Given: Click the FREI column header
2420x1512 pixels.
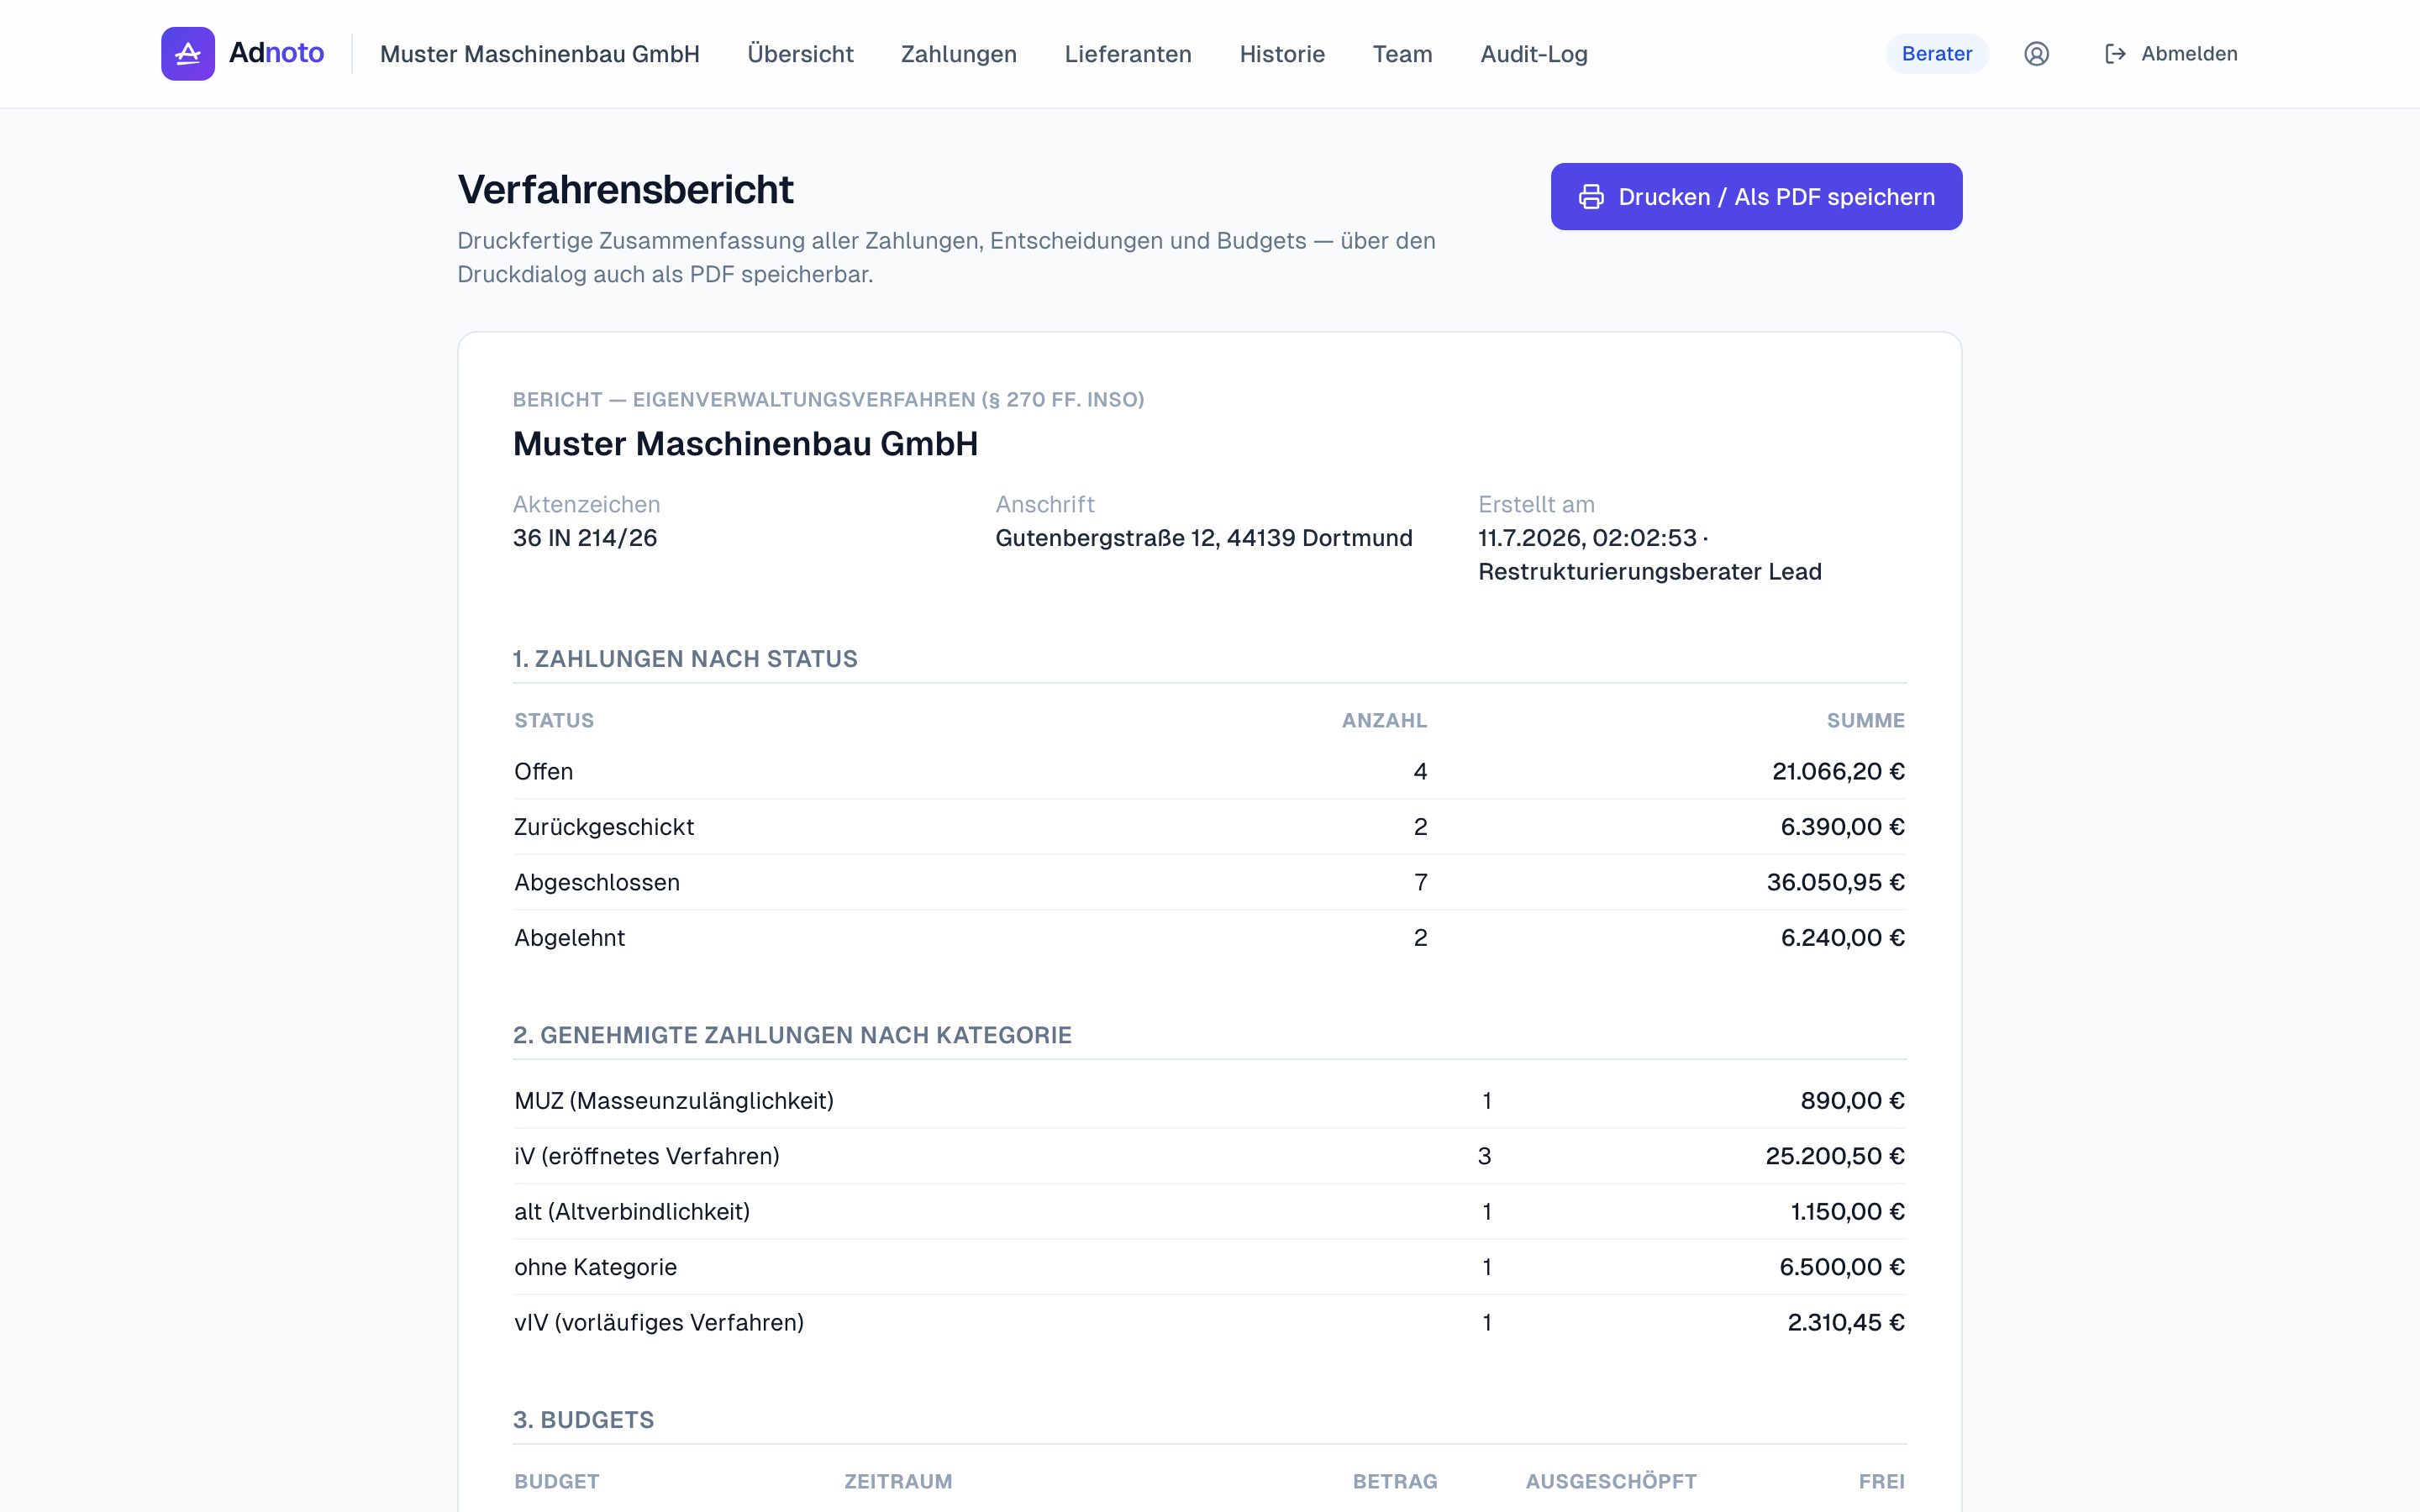Looking at the screenshot, I should coord(1881,1481).
